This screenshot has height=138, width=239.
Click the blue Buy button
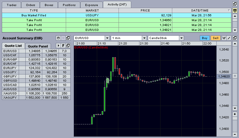coord(205,38)
